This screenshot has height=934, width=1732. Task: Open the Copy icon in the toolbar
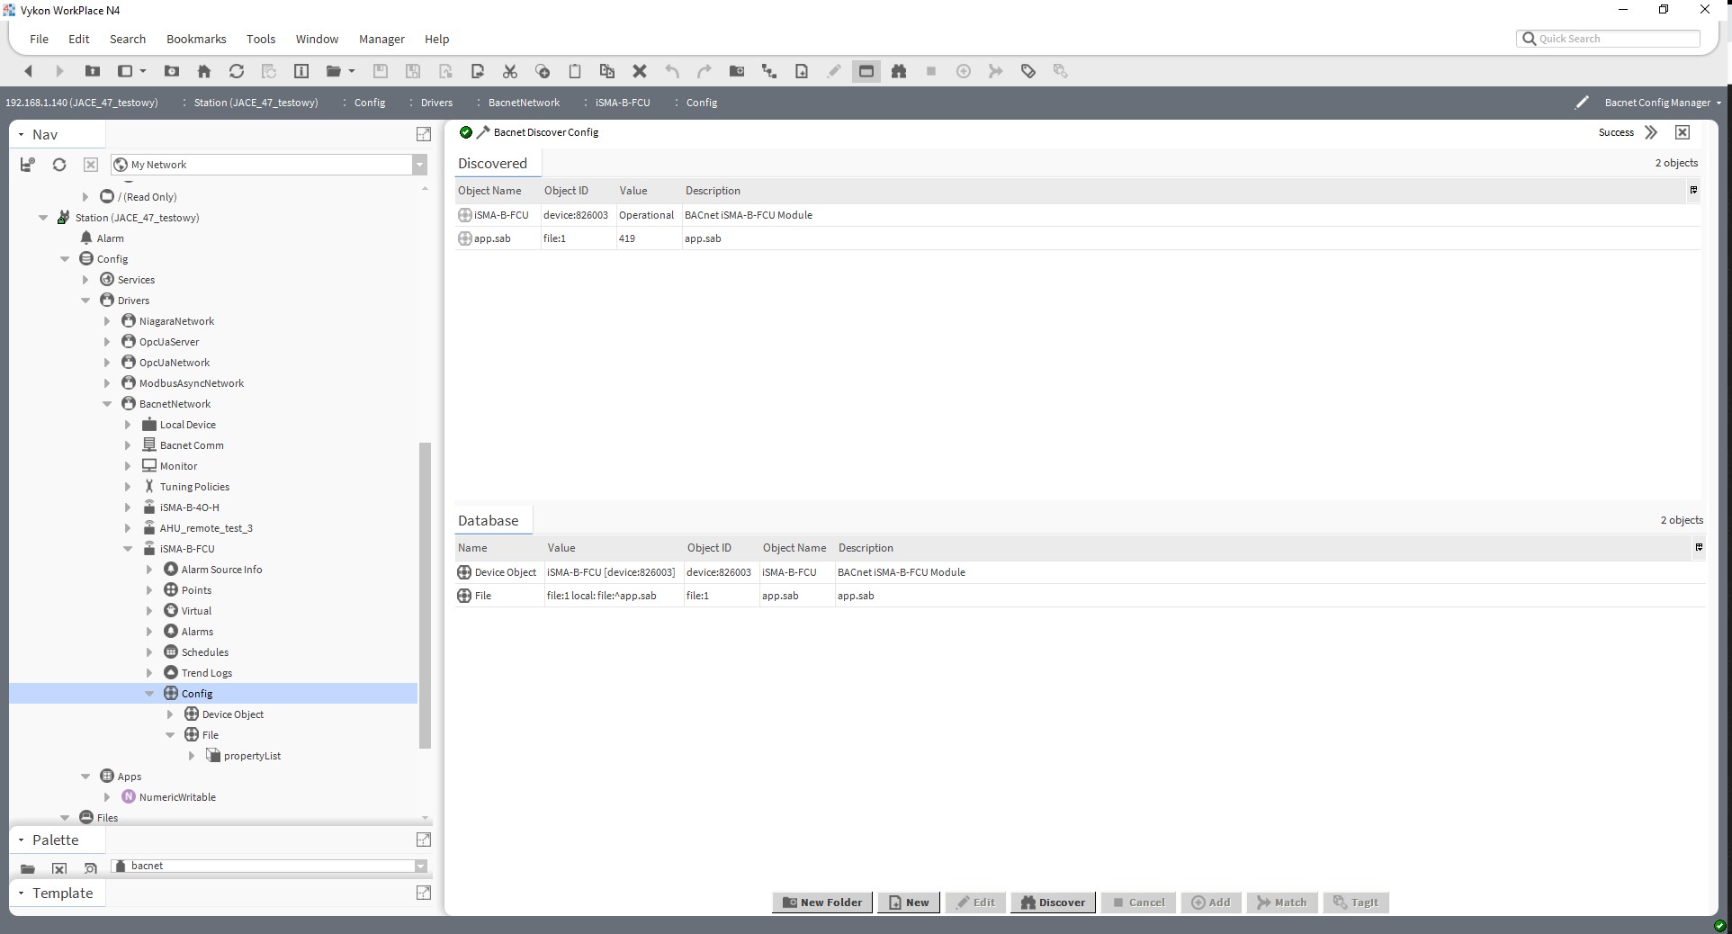543,71
